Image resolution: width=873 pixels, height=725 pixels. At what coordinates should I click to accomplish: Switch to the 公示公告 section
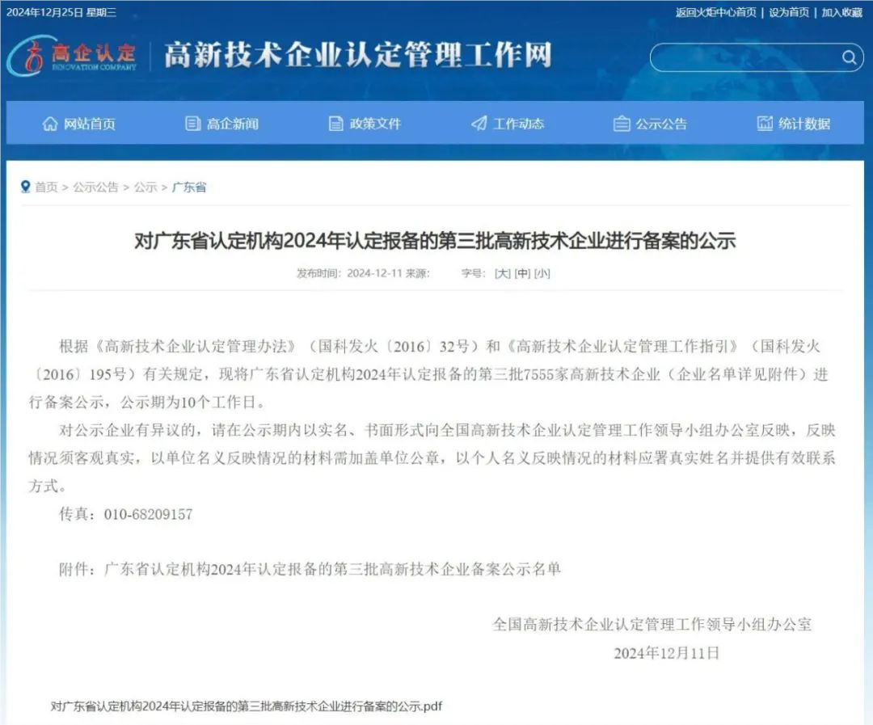coord(662,123)
